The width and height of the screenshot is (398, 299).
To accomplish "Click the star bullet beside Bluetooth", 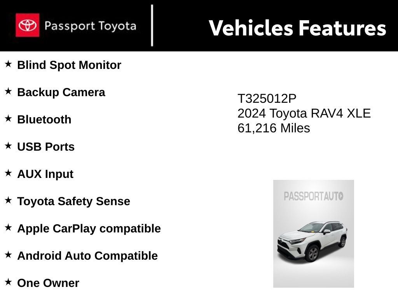I will pyautogui.click(x=8, y=119).
